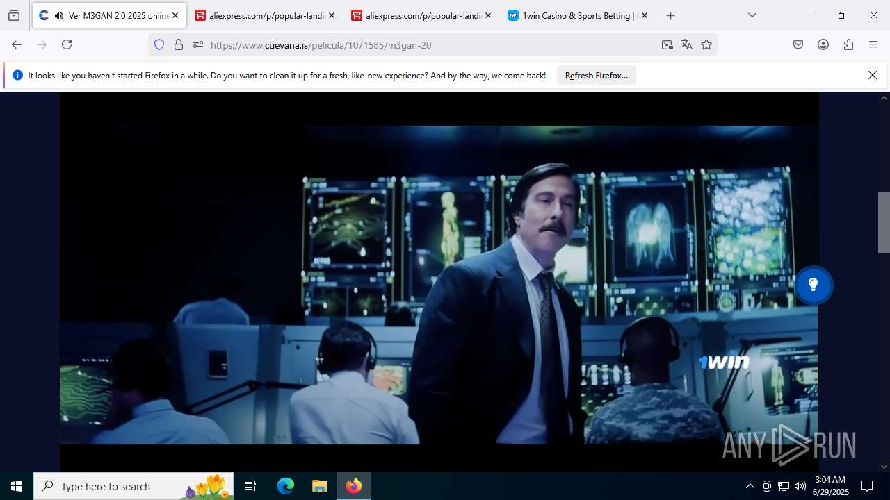Go forward one page
Viewport: 890px width, 500px height.
pyautogui.click(x=42, y=44)
